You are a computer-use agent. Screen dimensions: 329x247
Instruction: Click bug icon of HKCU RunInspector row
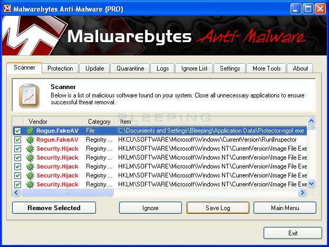(x=30, y=140)
